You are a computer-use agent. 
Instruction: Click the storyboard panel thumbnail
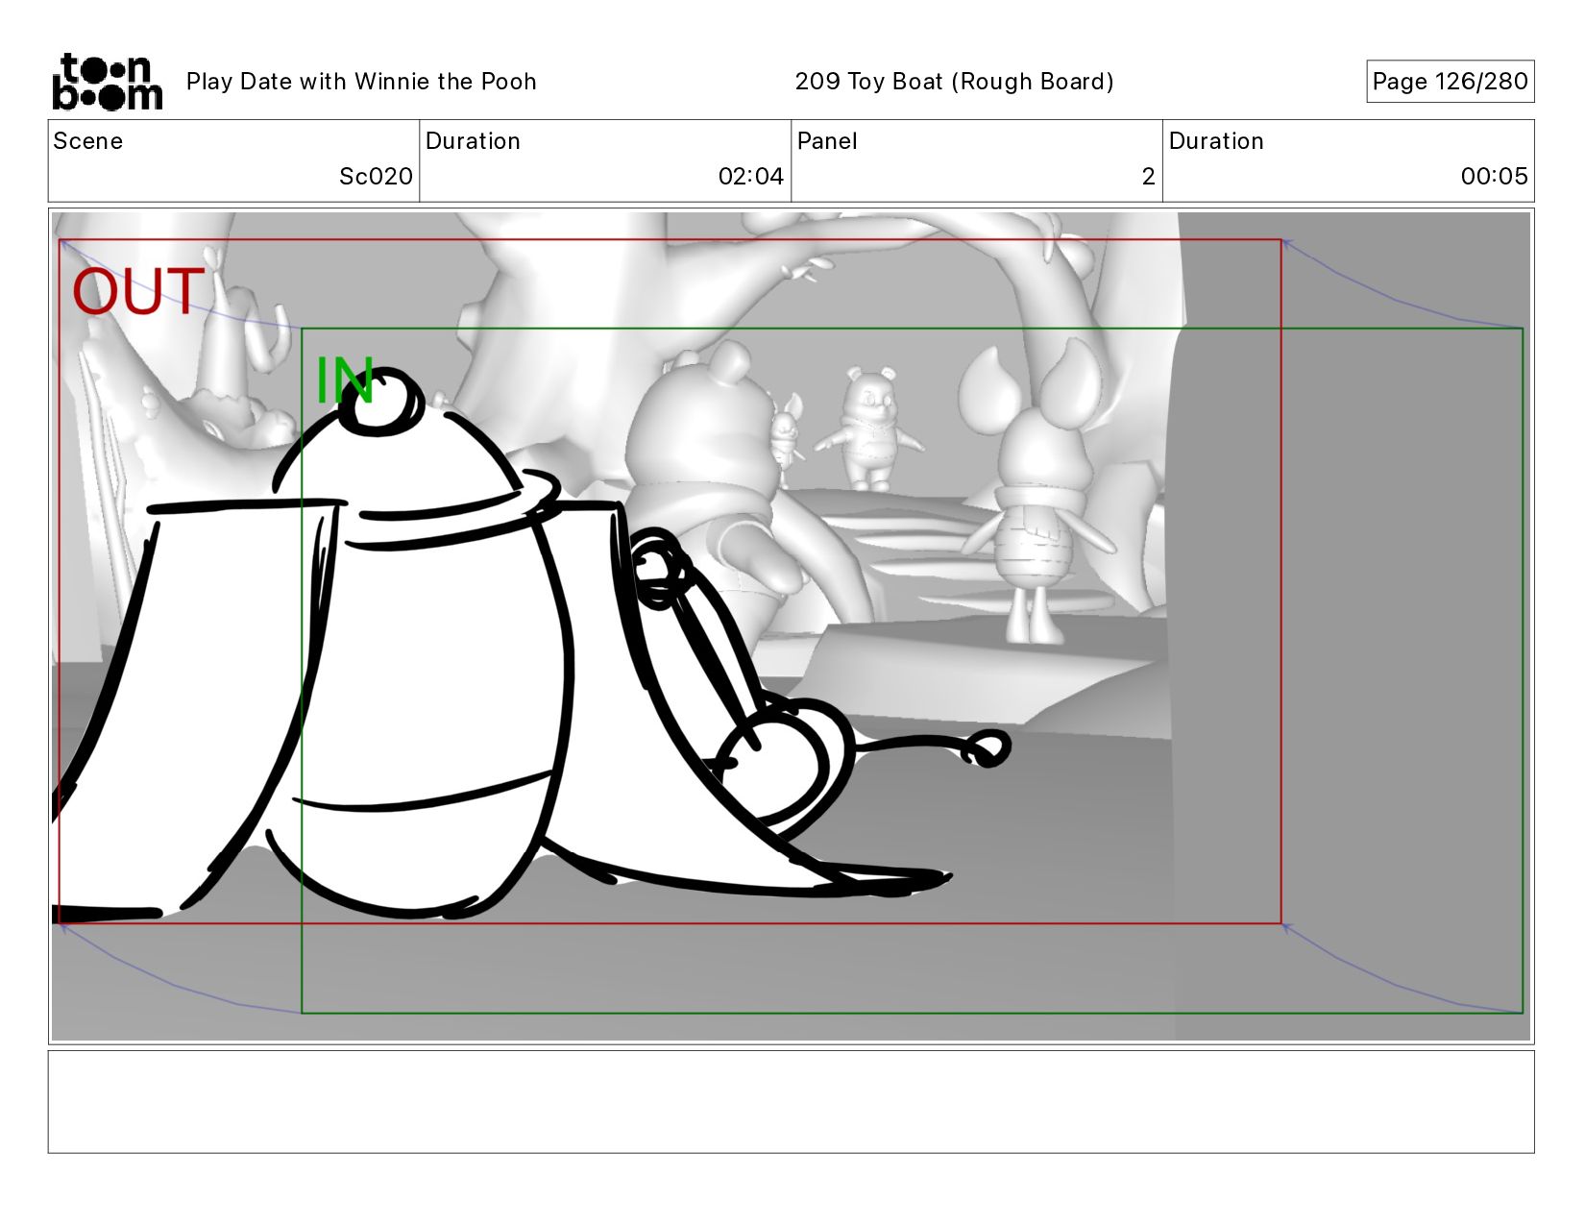coord(791,626)
